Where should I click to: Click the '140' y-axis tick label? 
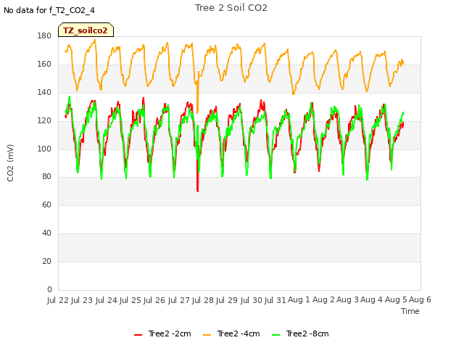44,92
